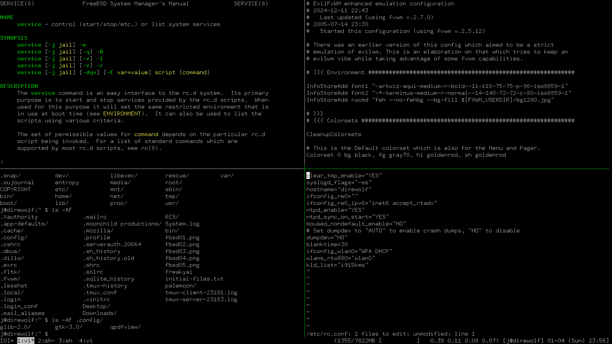This screenshot has height=344, width=612.
Task: Focus the man pager colon prompt
Action: (x=2, y=162)
